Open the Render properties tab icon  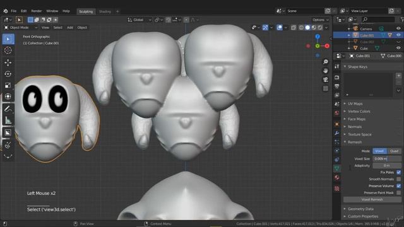tap(337, 78)
